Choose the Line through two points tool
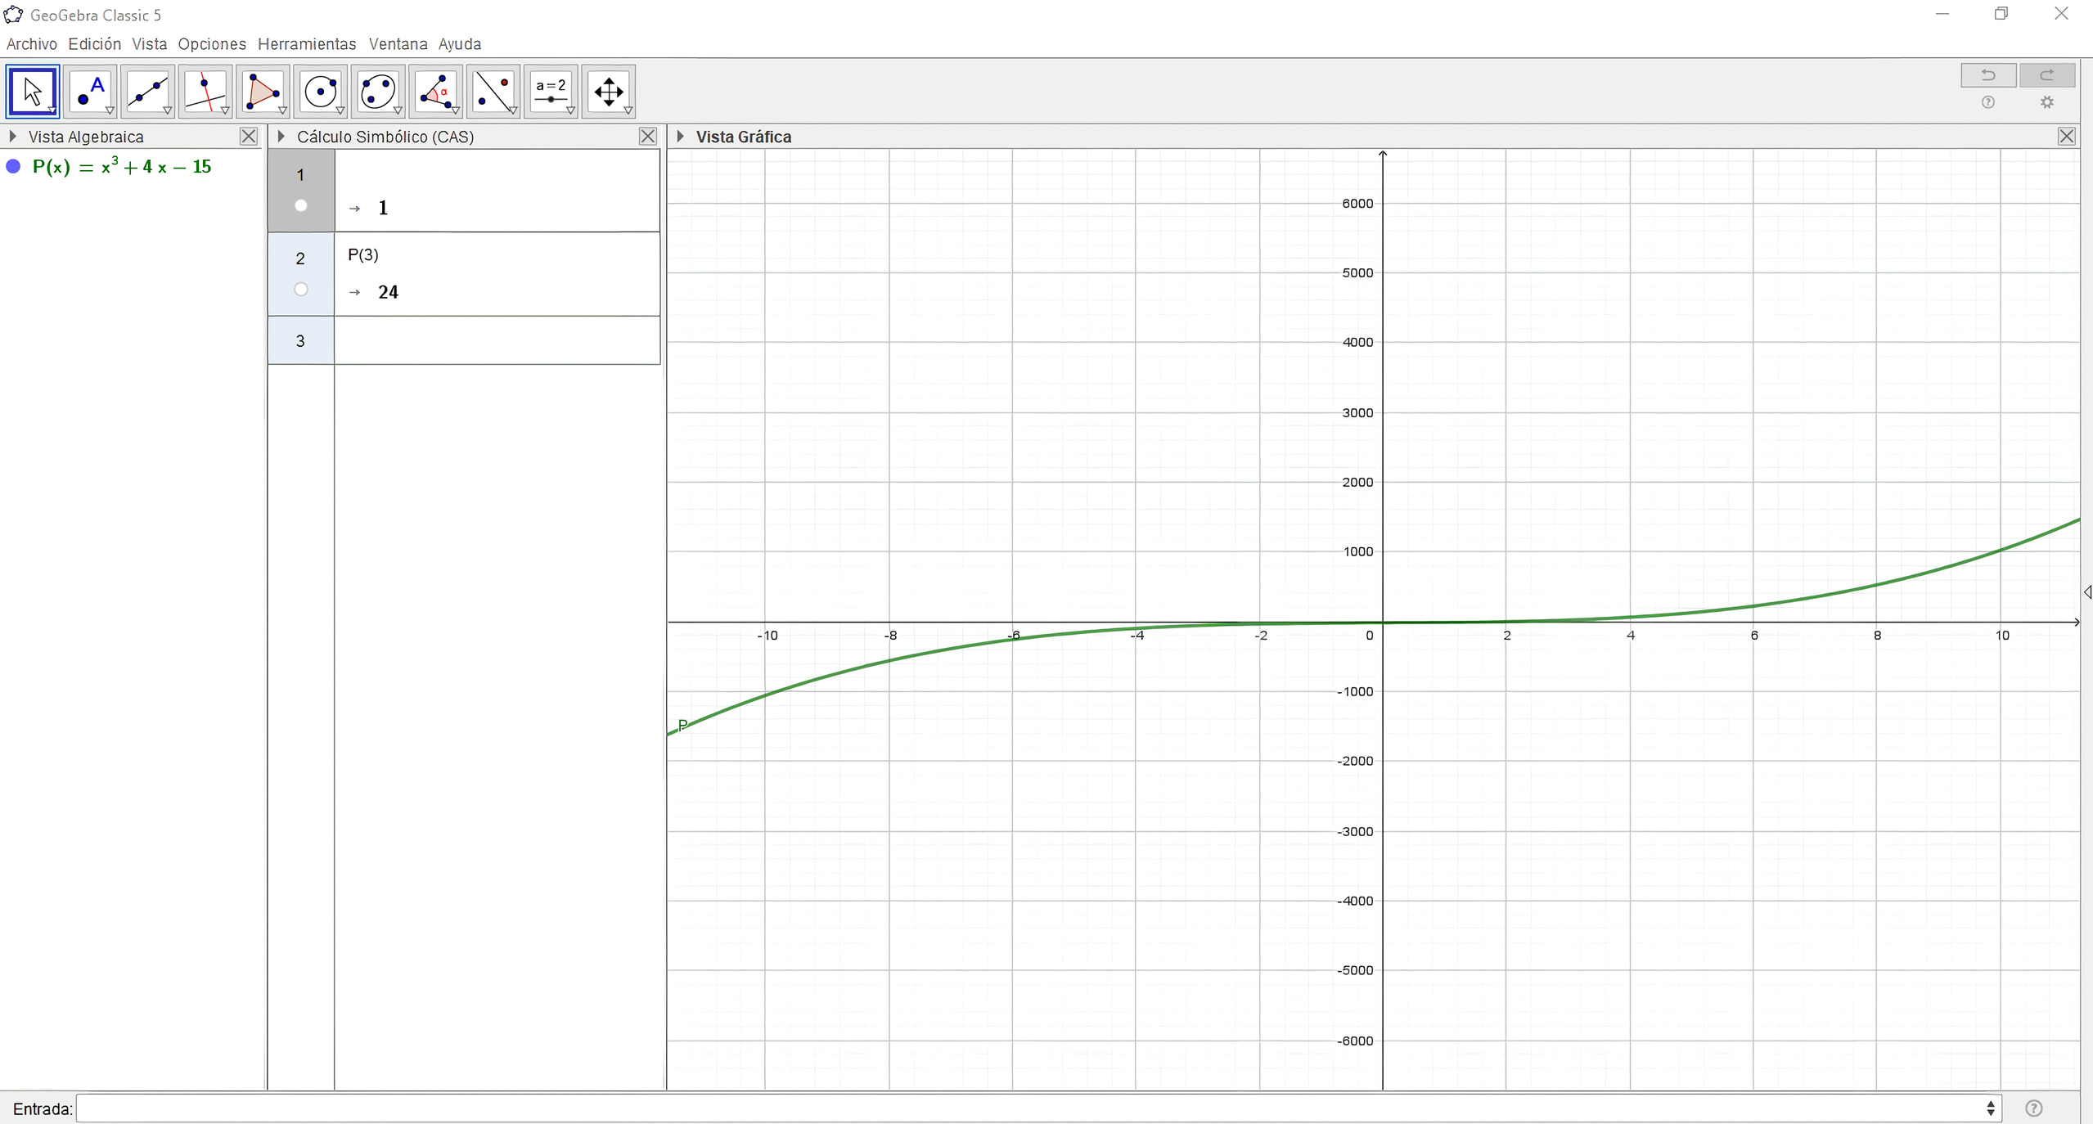2093x1124 pixels. pos(147,91)
